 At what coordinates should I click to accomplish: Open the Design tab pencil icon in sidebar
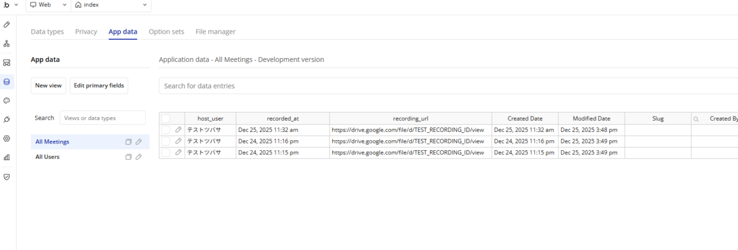(x=7, y=25)
